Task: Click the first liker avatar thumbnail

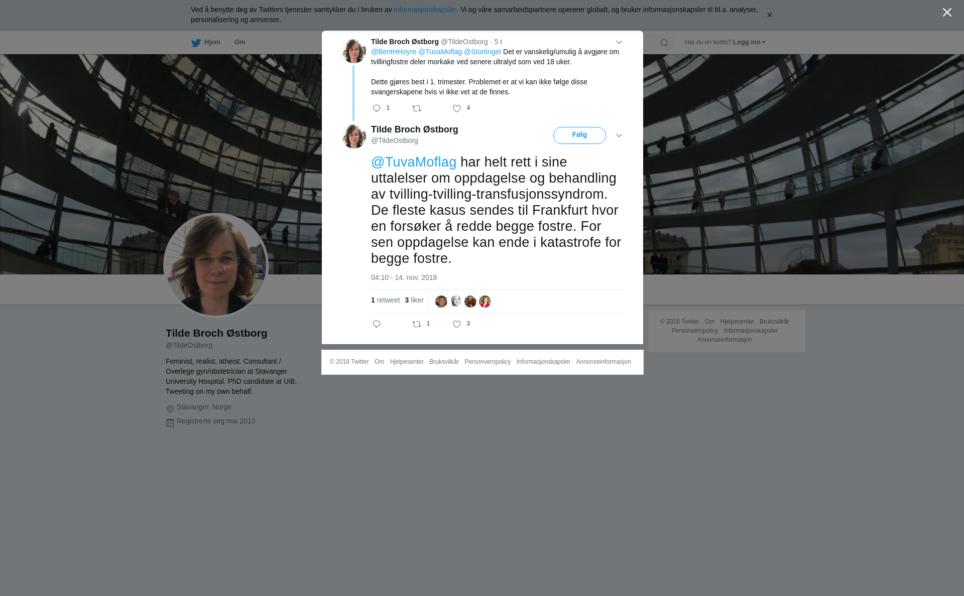Action: click(x=441, y=302)
